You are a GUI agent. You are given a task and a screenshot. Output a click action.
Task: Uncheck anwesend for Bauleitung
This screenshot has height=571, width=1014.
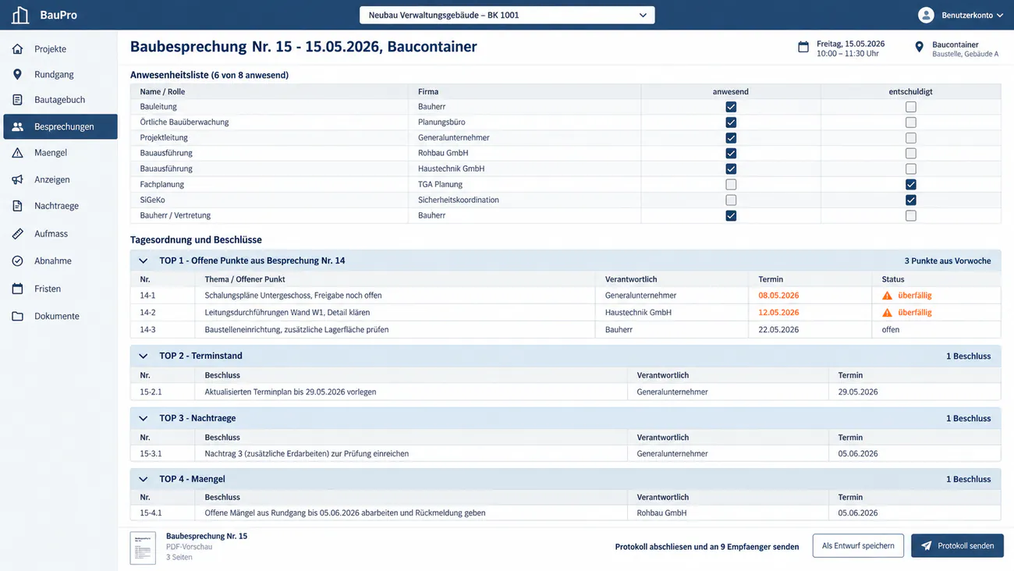coord(731,107)
